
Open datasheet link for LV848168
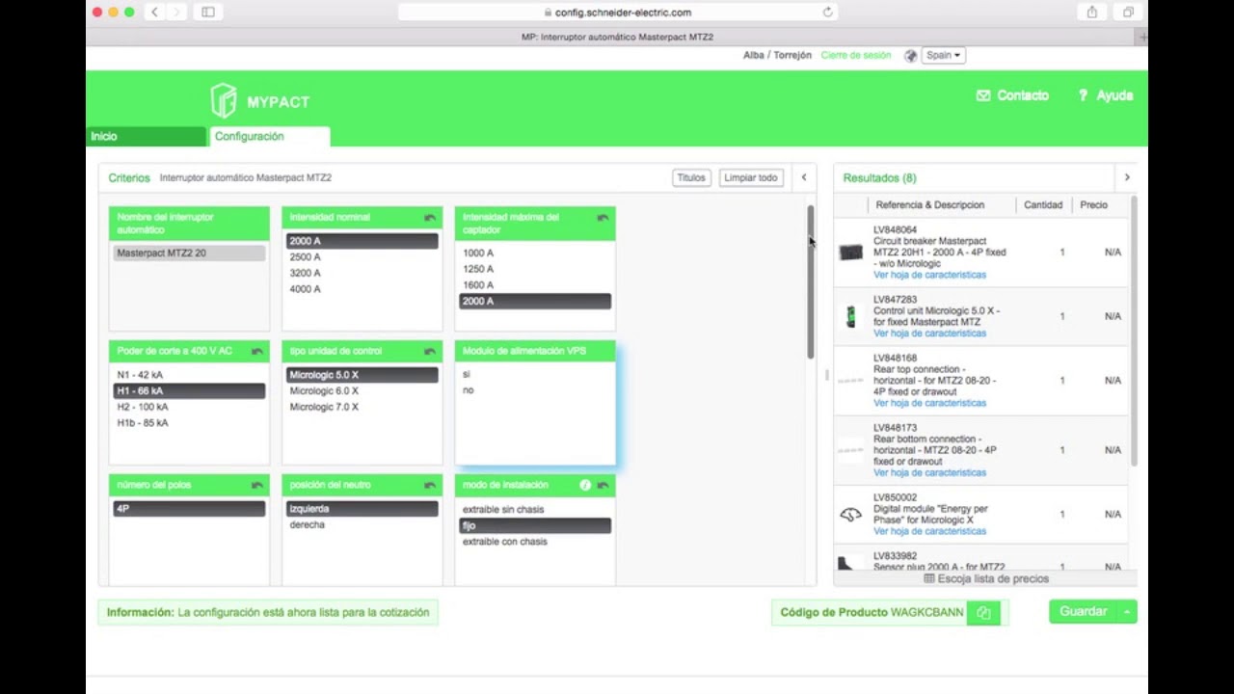[929, 403]
